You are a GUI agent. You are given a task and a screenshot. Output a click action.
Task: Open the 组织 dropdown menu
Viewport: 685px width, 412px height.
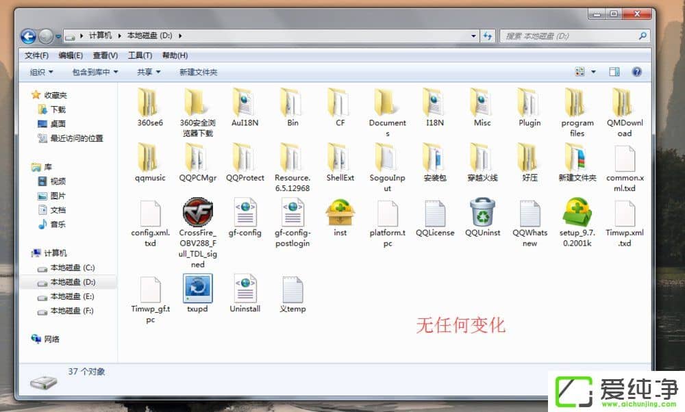(x=41, y=72)
